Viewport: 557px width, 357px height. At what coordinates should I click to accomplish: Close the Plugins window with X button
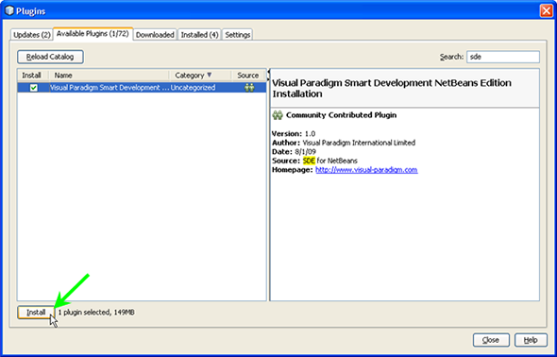point(546,11)
